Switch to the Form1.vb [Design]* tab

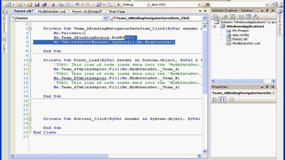(x=87, y=12)
